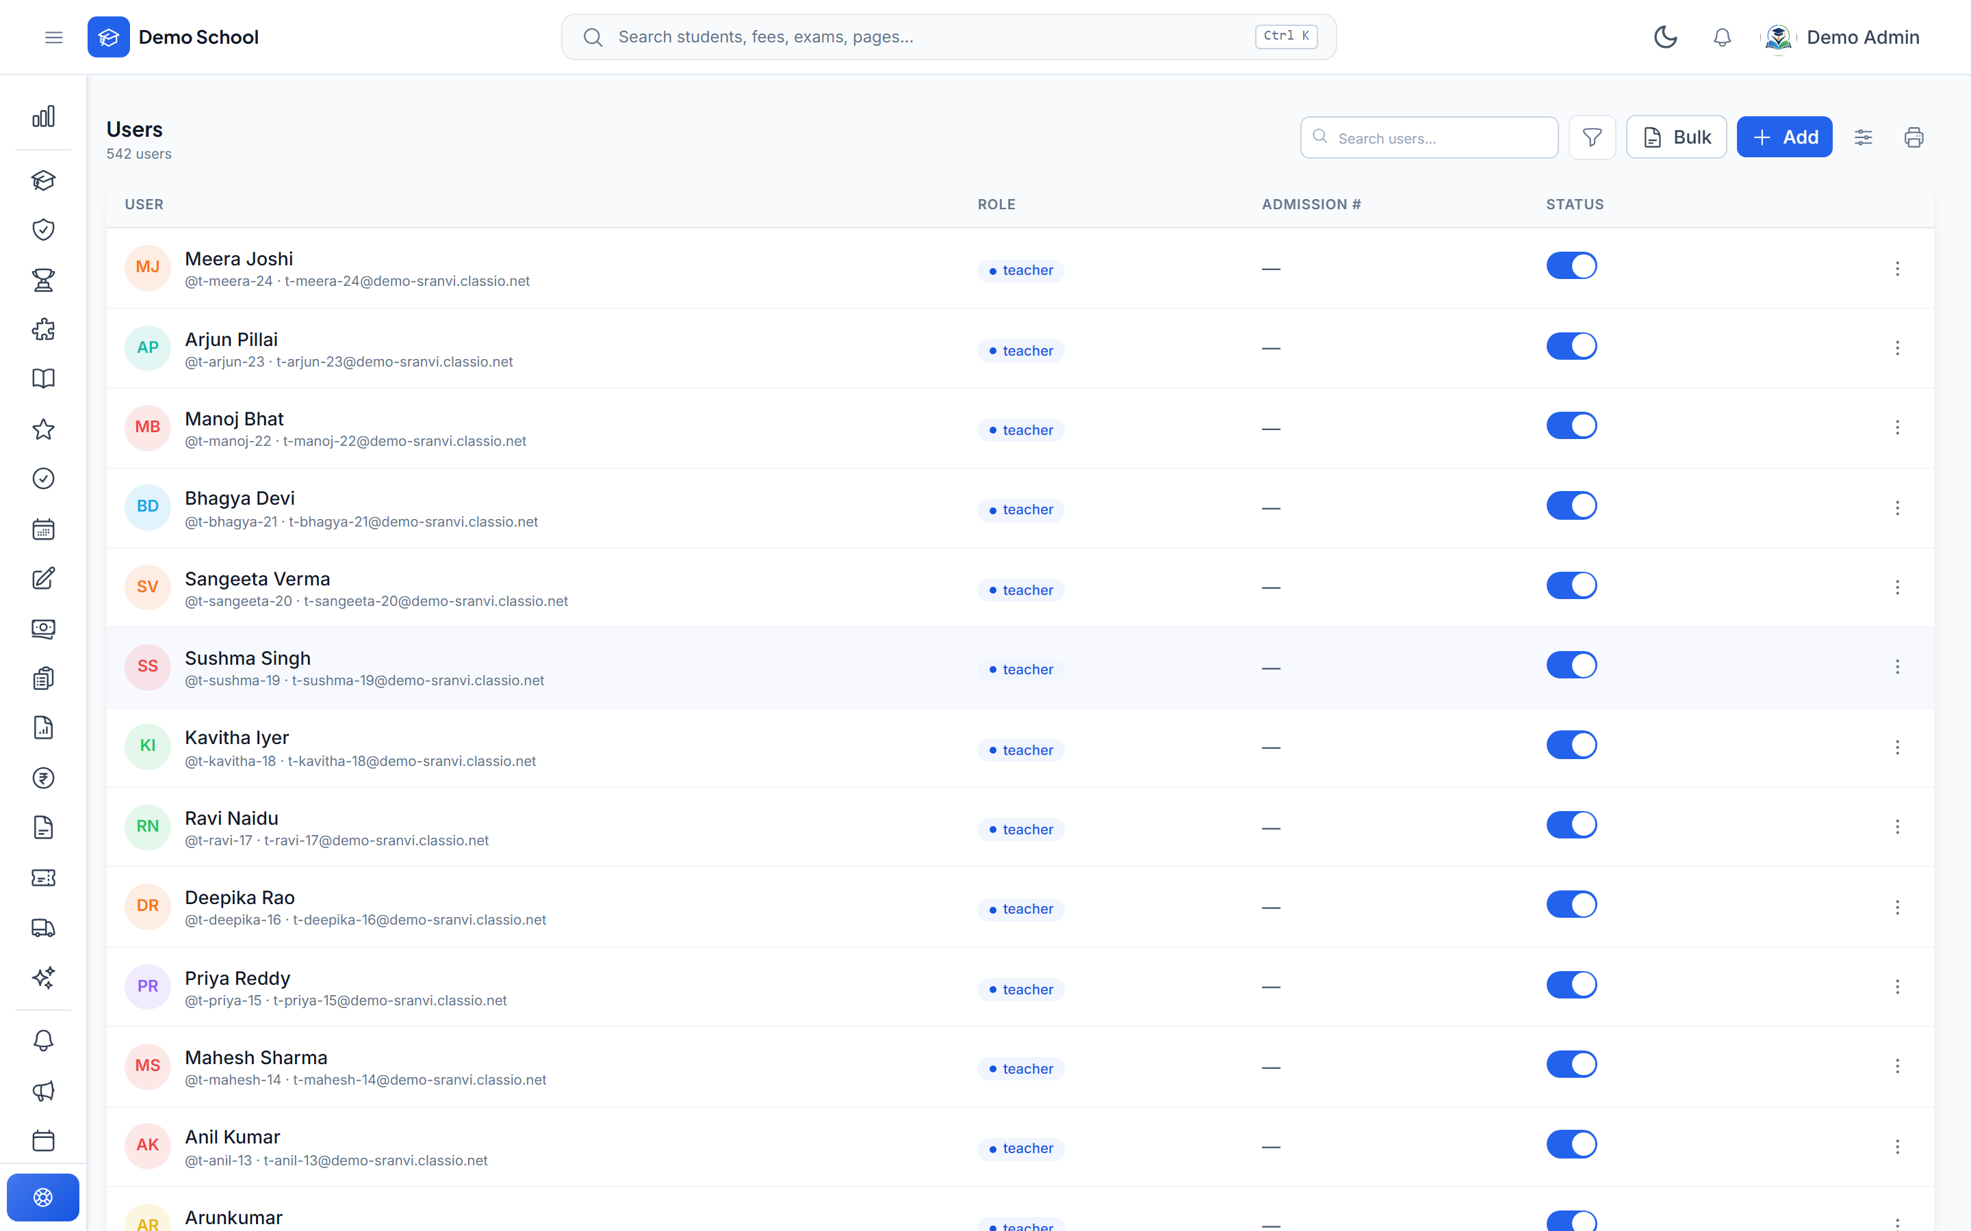Open row actions menu for Sangeeta Verma

(1897, 588)
